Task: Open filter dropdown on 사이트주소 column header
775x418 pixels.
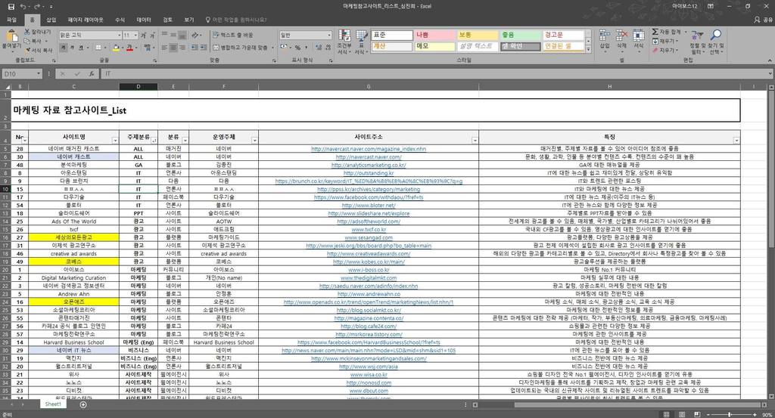Action: pyautogui.click(x=475, y=141)
